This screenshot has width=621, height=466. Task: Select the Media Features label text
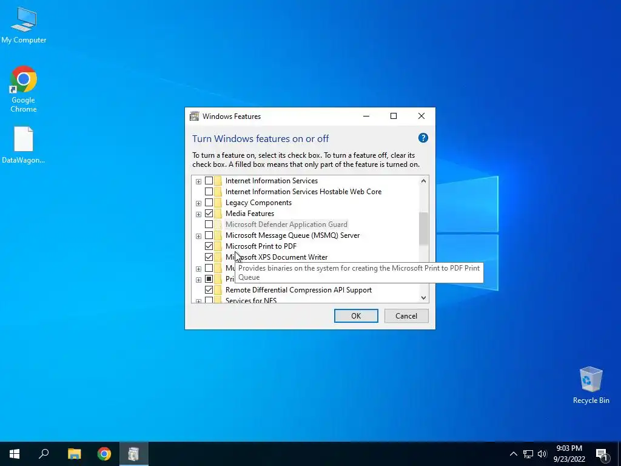250,214
